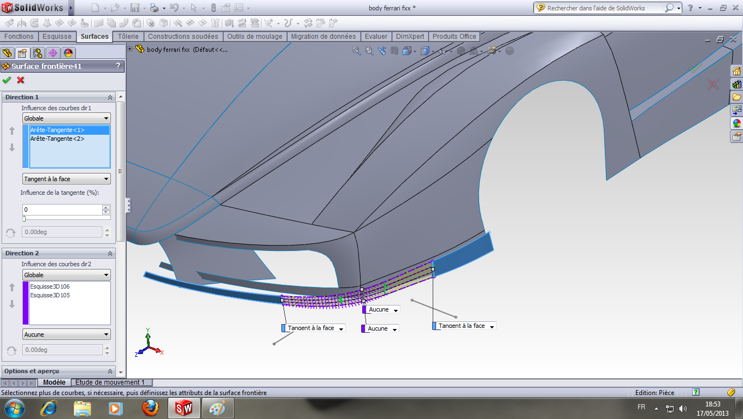Switch to Fonctions tab
Screen dimensions: 743x419
(19, 37)
